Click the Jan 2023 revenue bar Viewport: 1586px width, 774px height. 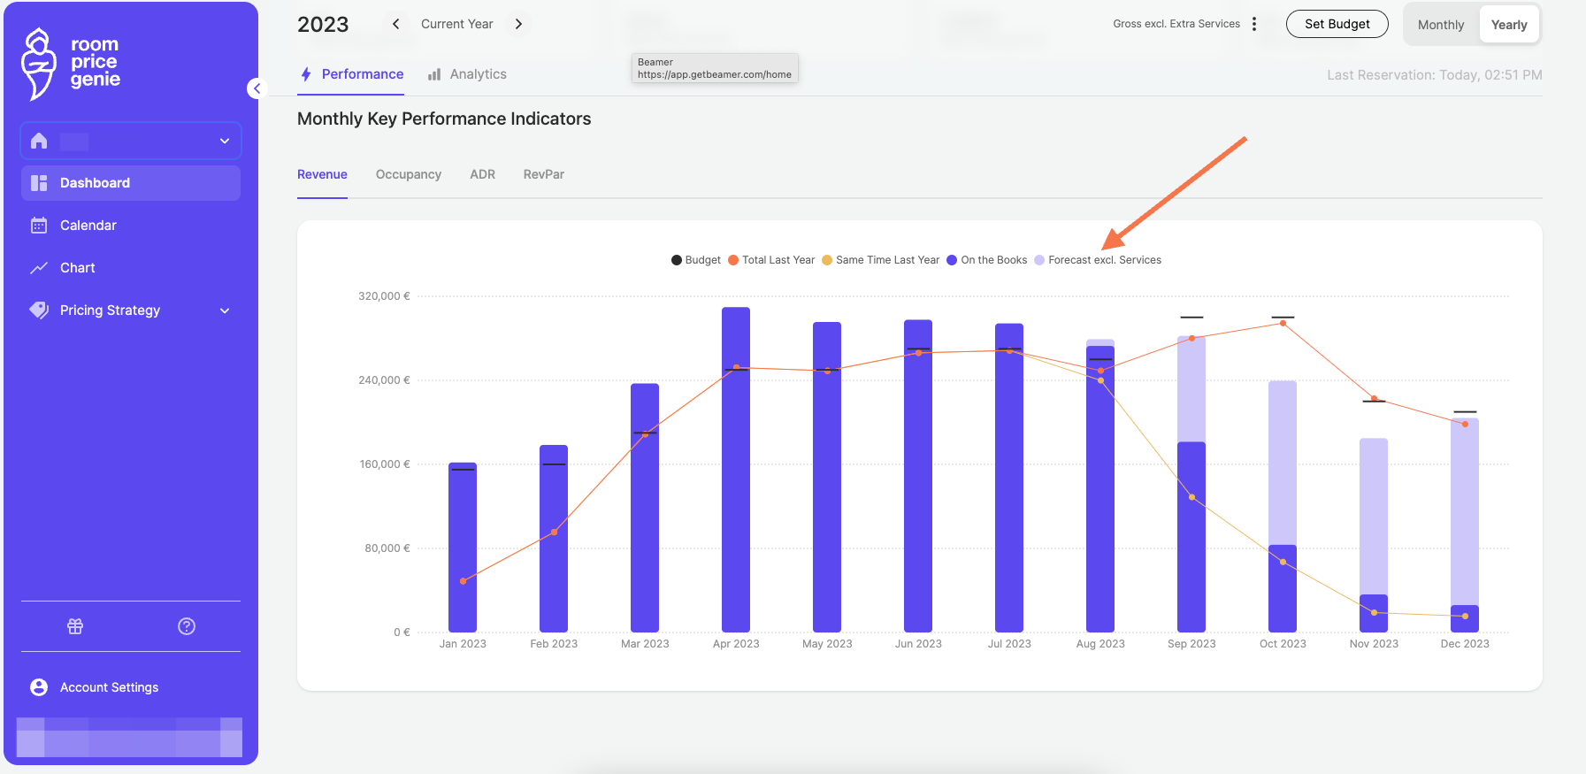(x=463, y=547)
